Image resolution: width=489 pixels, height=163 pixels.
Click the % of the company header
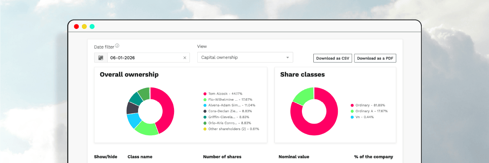(374, 157)
